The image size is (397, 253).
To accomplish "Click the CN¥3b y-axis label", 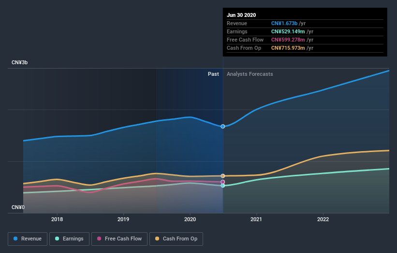I will click(19, 62).
